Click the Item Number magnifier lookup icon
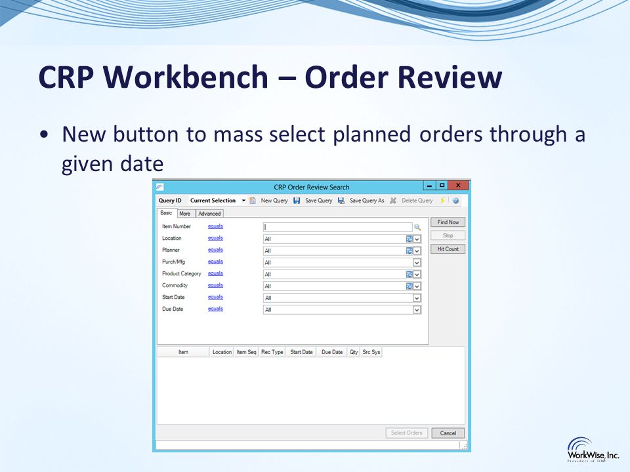 point(417,227)
